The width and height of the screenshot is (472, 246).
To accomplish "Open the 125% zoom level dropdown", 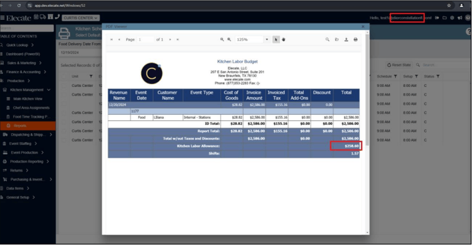I will [x=267, y=40].
